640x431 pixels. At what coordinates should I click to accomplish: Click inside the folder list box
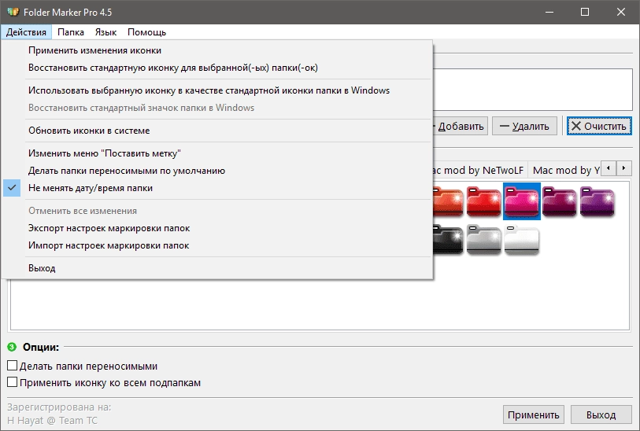533,90
